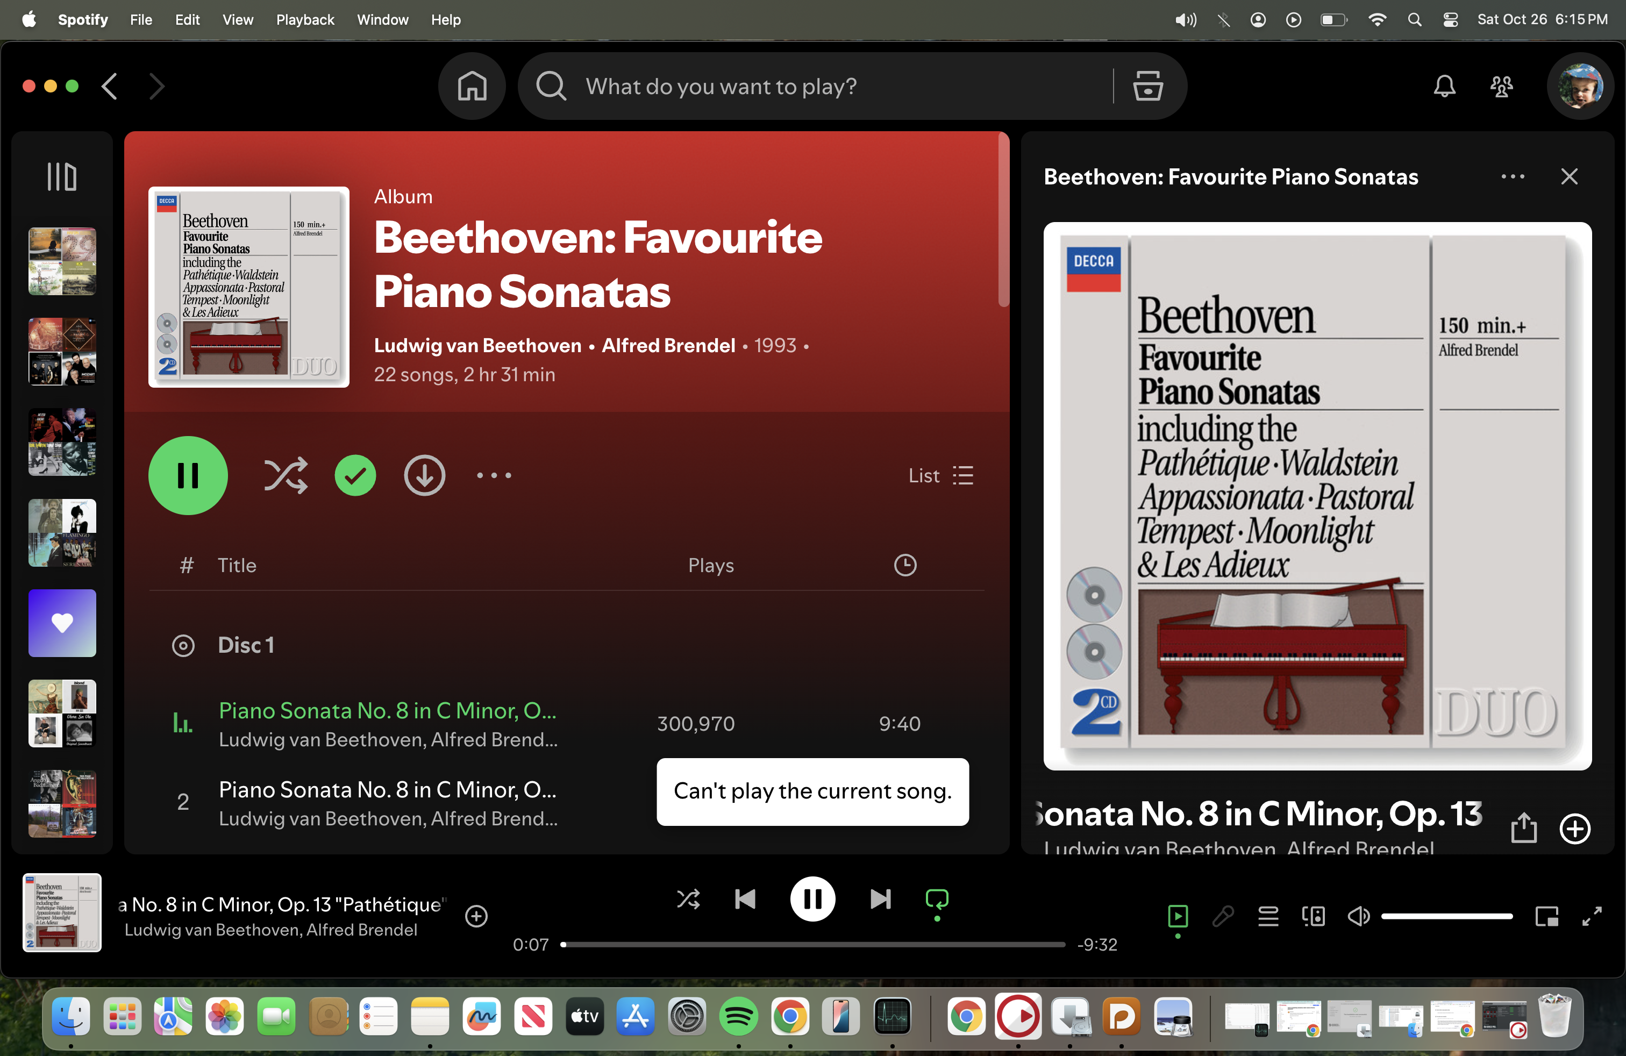This screenshot has width=1626, height=1056.
Task: Open the Playback menu
Action: pos(305,20)
